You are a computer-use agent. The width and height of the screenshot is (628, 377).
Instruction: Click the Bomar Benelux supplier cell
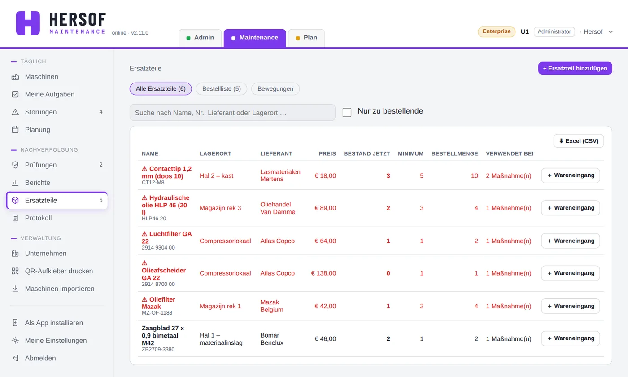point(272,339)
